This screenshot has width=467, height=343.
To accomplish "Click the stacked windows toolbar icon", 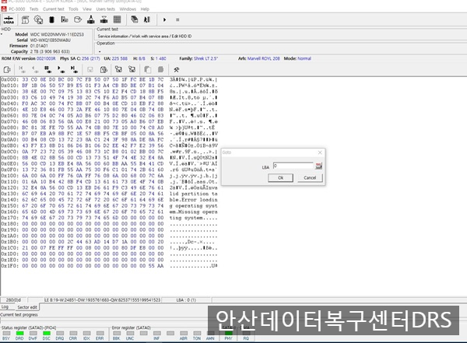I will click(x=135, y=19).
